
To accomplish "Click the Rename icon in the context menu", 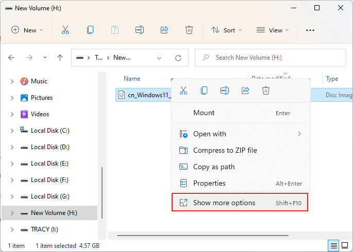I will (x=225, y=91).
